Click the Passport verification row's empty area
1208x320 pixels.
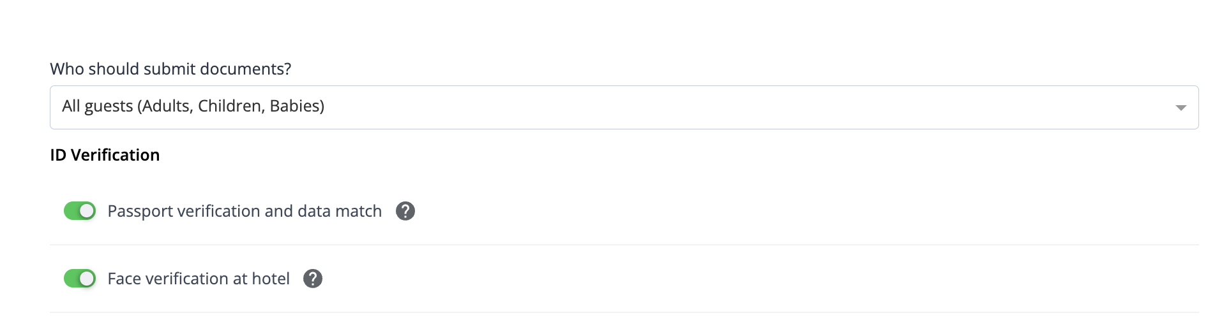coord(804,211)
